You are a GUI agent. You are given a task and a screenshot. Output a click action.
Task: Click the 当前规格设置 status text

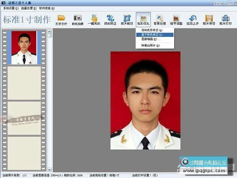click(104, 175)
